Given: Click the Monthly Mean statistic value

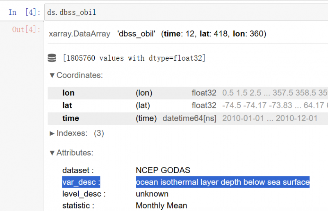Looking at the screenshot, I should [x=162, y=206].
